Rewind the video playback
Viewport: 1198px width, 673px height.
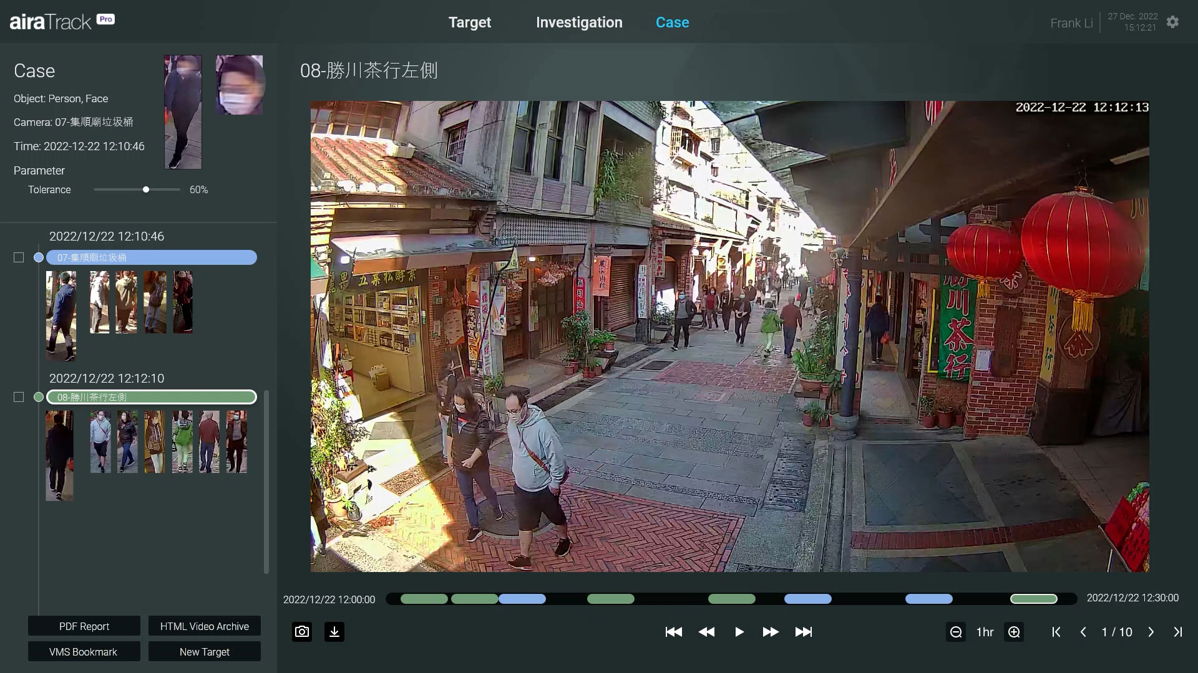(706, 632)
